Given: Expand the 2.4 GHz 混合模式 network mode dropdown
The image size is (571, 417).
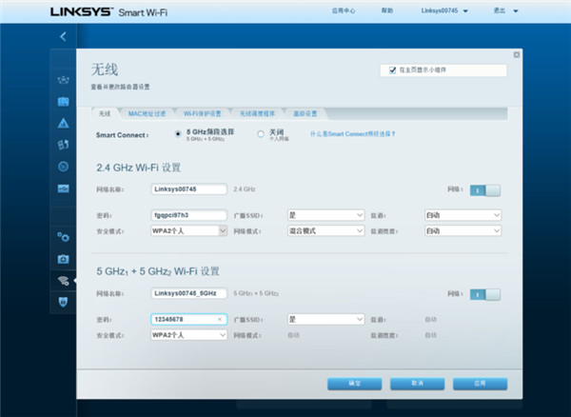Looking at the screenshot, I should coord(325,230).
